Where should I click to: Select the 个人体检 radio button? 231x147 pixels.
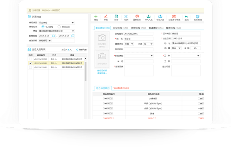point(43,27)
